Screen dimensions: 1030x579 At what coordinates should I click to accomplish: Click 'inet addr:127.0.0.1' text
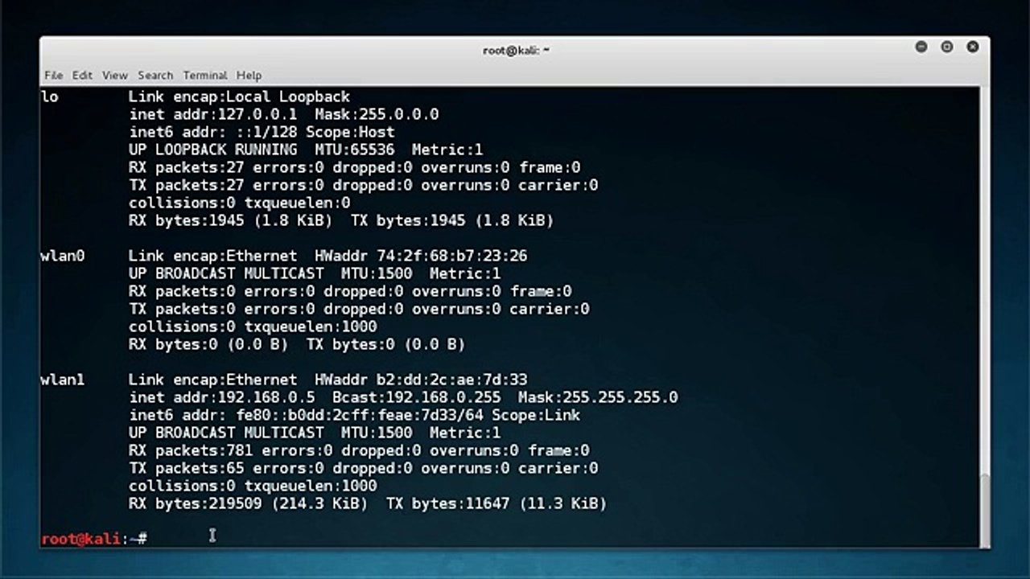212,114
